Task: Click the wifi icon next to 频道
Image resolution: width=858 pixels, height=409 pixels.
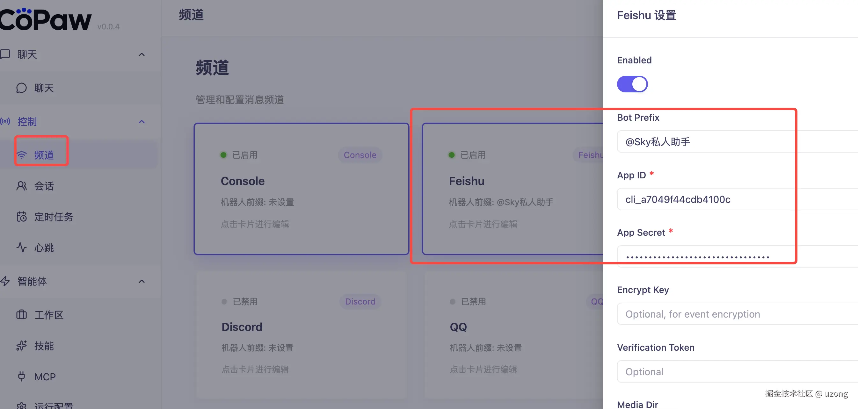Action: coord(22,155)
